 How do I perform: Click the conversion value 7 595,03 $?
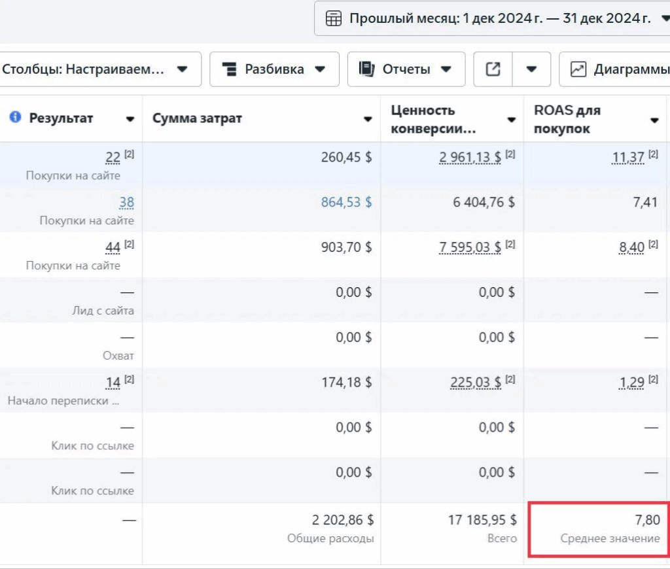(x=470, y=247)
